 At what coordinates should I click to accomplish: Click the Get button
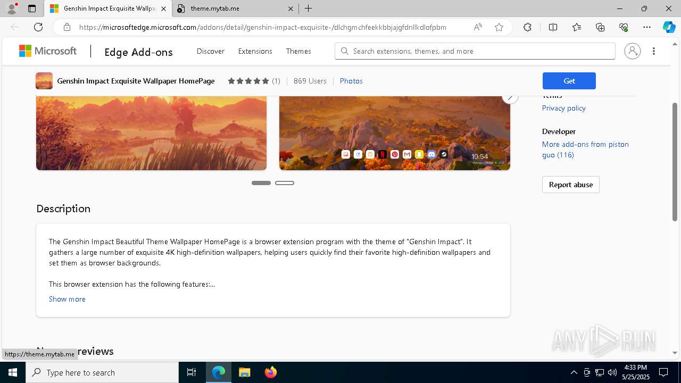click(569, 81)
